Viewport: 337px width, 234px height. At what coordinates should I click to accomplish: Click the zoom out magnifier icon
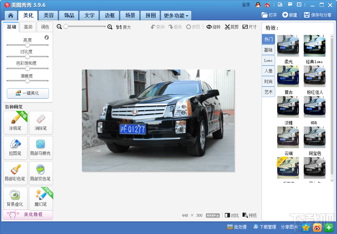[59, 26]
